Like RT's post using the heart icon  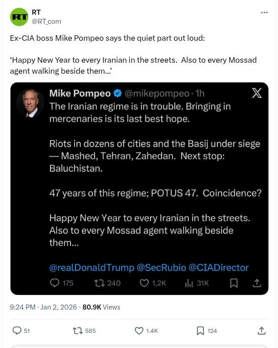139,331
